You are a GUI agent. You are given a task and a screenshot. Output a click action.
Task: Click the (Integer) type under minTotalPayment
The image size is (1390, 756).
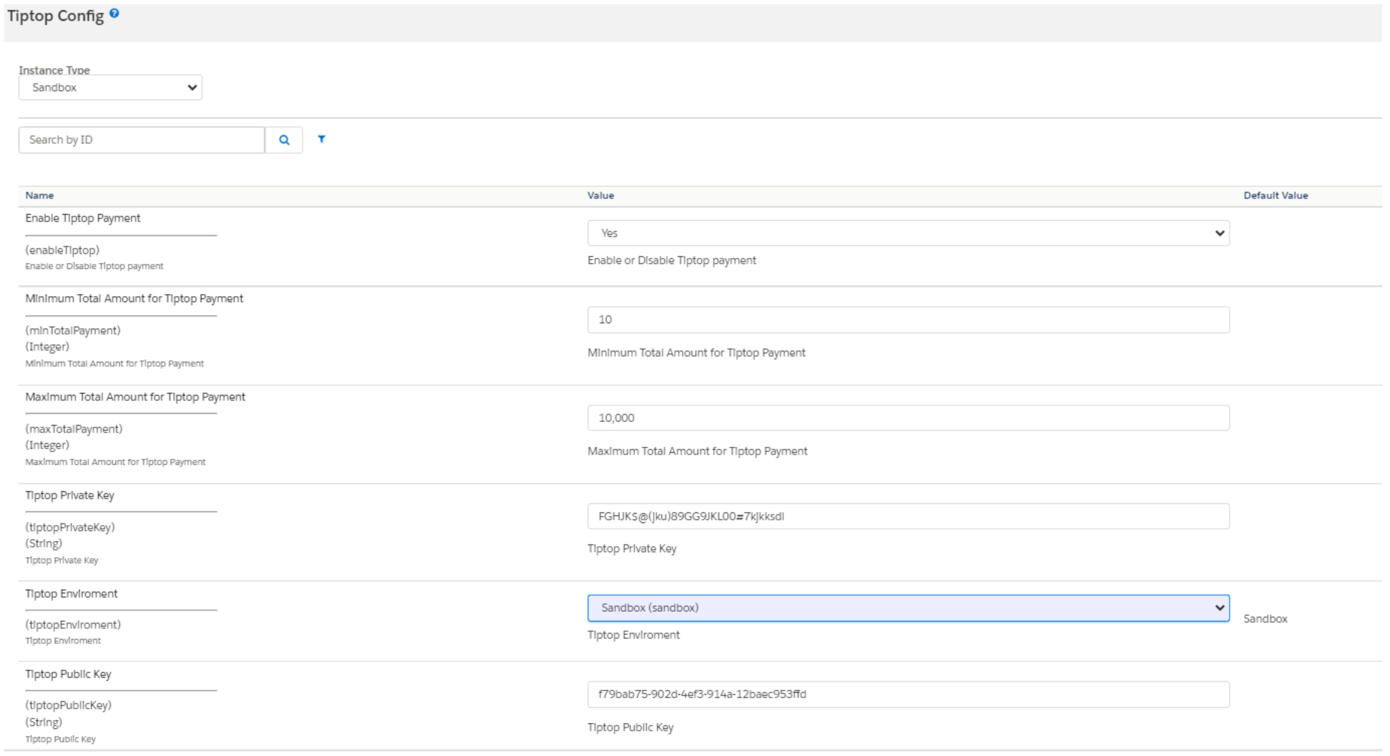(x=47, y=347)
